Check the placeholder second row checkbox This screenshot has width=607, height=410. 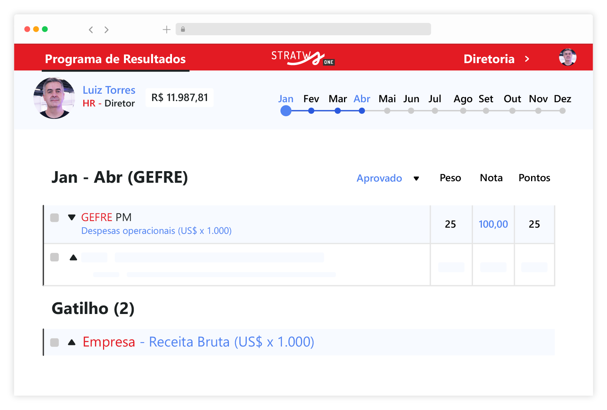55,257
